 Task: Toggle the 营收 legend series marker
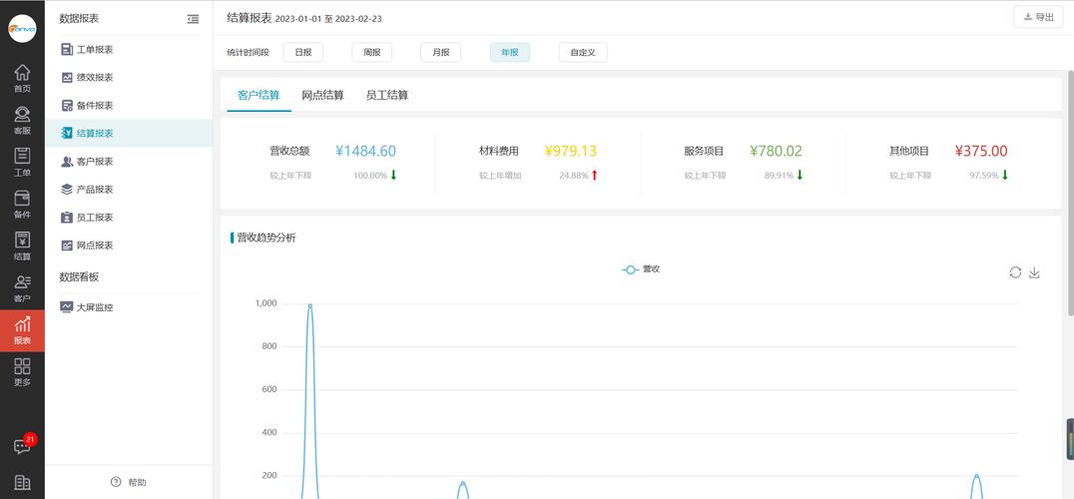click(x=630, y=269)
